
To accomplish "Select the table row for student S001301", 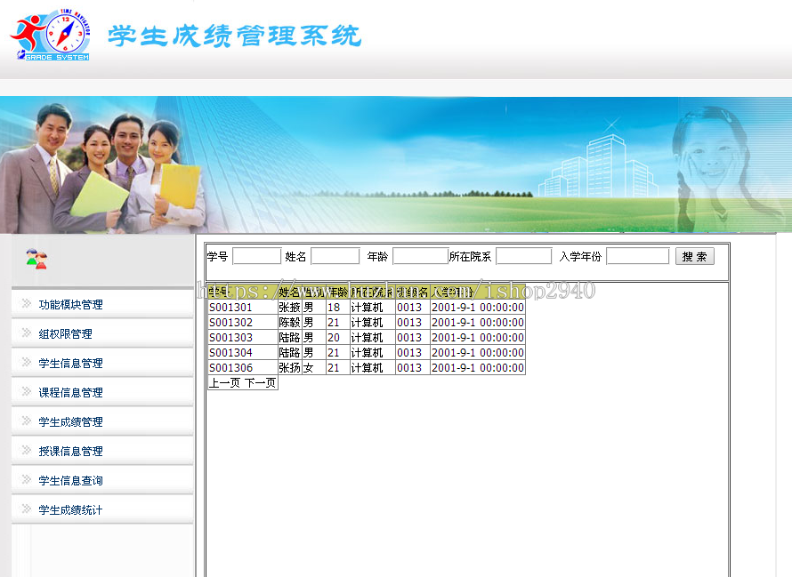I will coord(365,309).
